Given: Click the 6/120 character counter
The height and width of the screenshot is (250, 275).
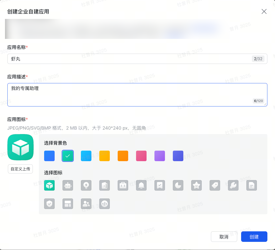Looking at the screenshot, I should coord(258,101).
